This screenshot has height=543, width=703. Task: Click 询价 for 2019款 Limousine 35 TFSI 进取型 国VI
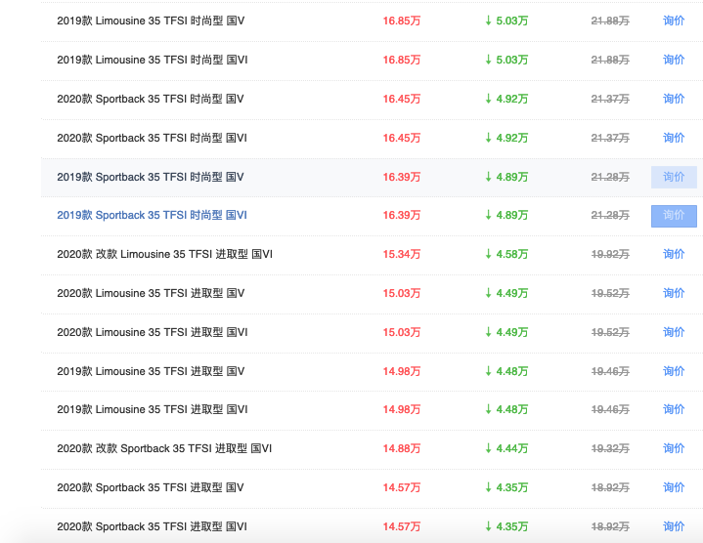click(674, 409)
